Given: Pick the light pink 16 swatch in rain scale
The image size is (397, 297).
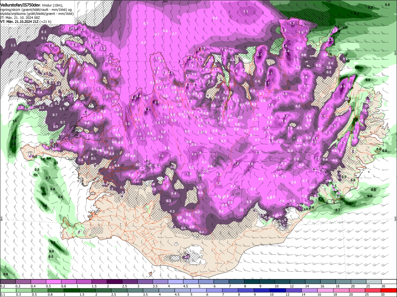Looking at the screenshot, I should 325,291.
